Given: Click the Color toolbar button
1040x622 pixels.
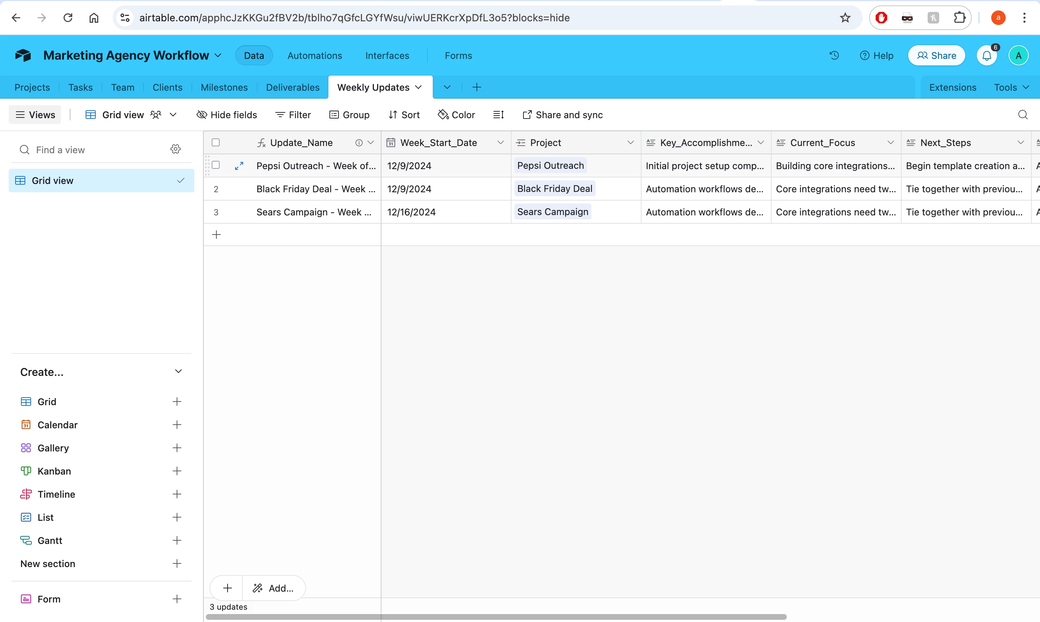Looking at the screenshot, I should point(456,115).
